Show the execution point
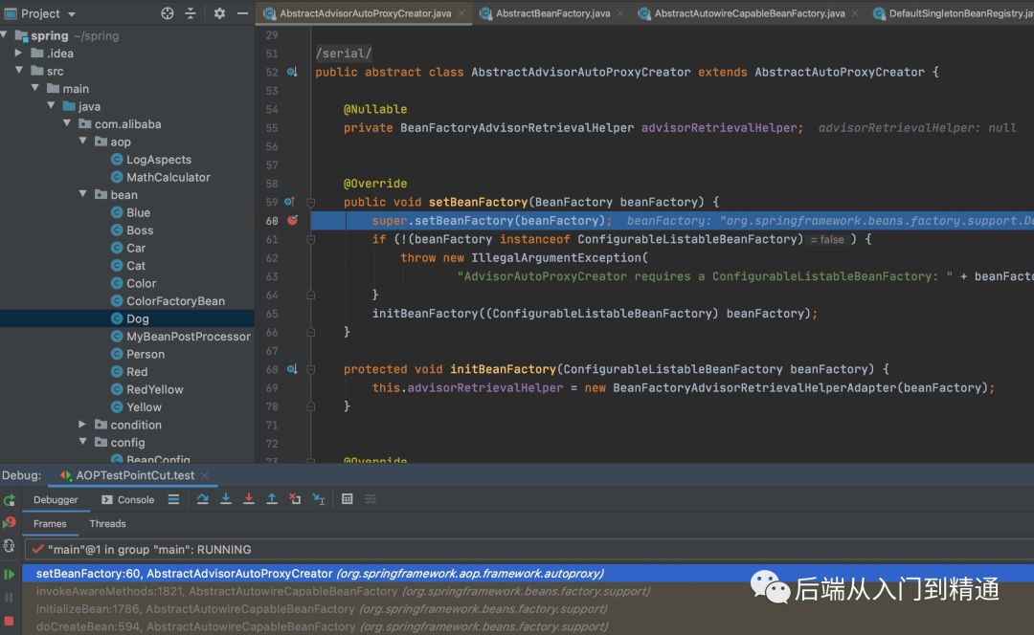Image resolution: width=1034 pixels, height=635 pixels. (x=173, y=499)
